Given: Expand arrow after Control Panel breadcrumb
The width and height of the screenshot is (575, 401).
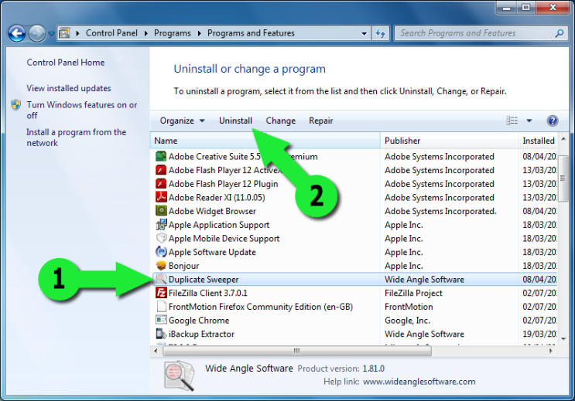Looking at the screenshot, I should 146,33.
